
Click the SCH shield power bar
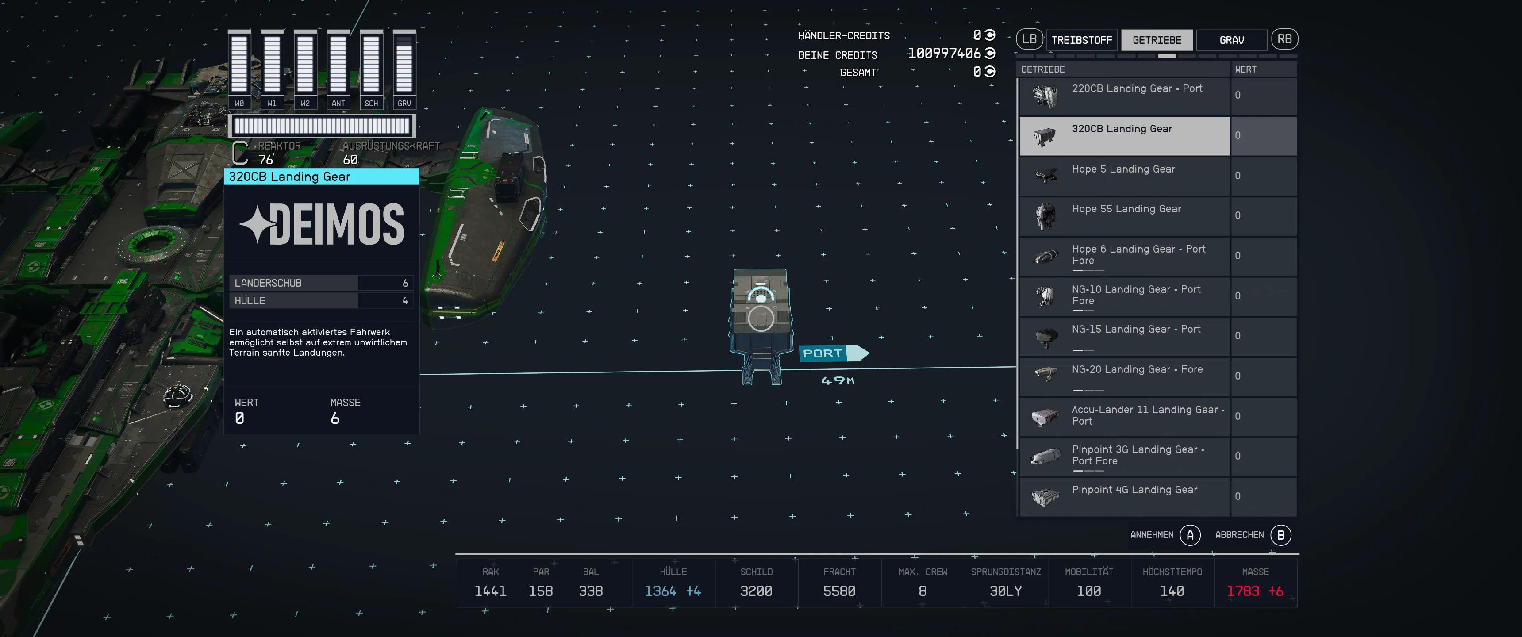tap(371, 70)
